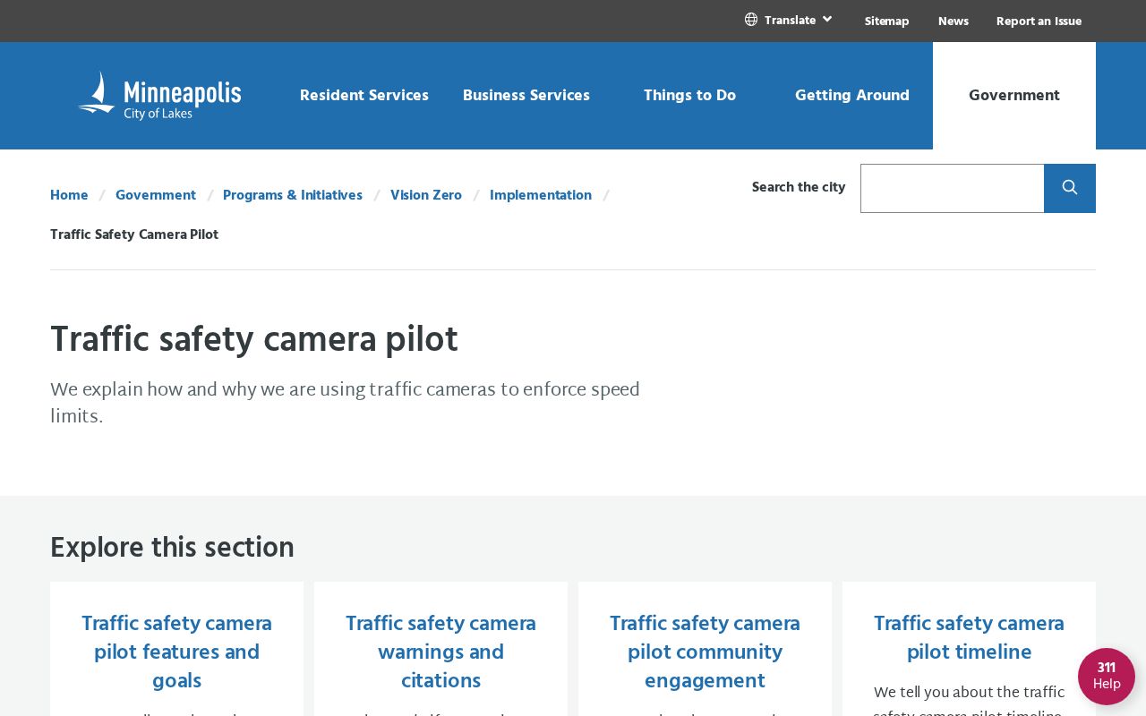Screen dimensions: 1146x716
Task: Click the Minneapolis City of Lakes logo
Action: click(x=159, y=96)
